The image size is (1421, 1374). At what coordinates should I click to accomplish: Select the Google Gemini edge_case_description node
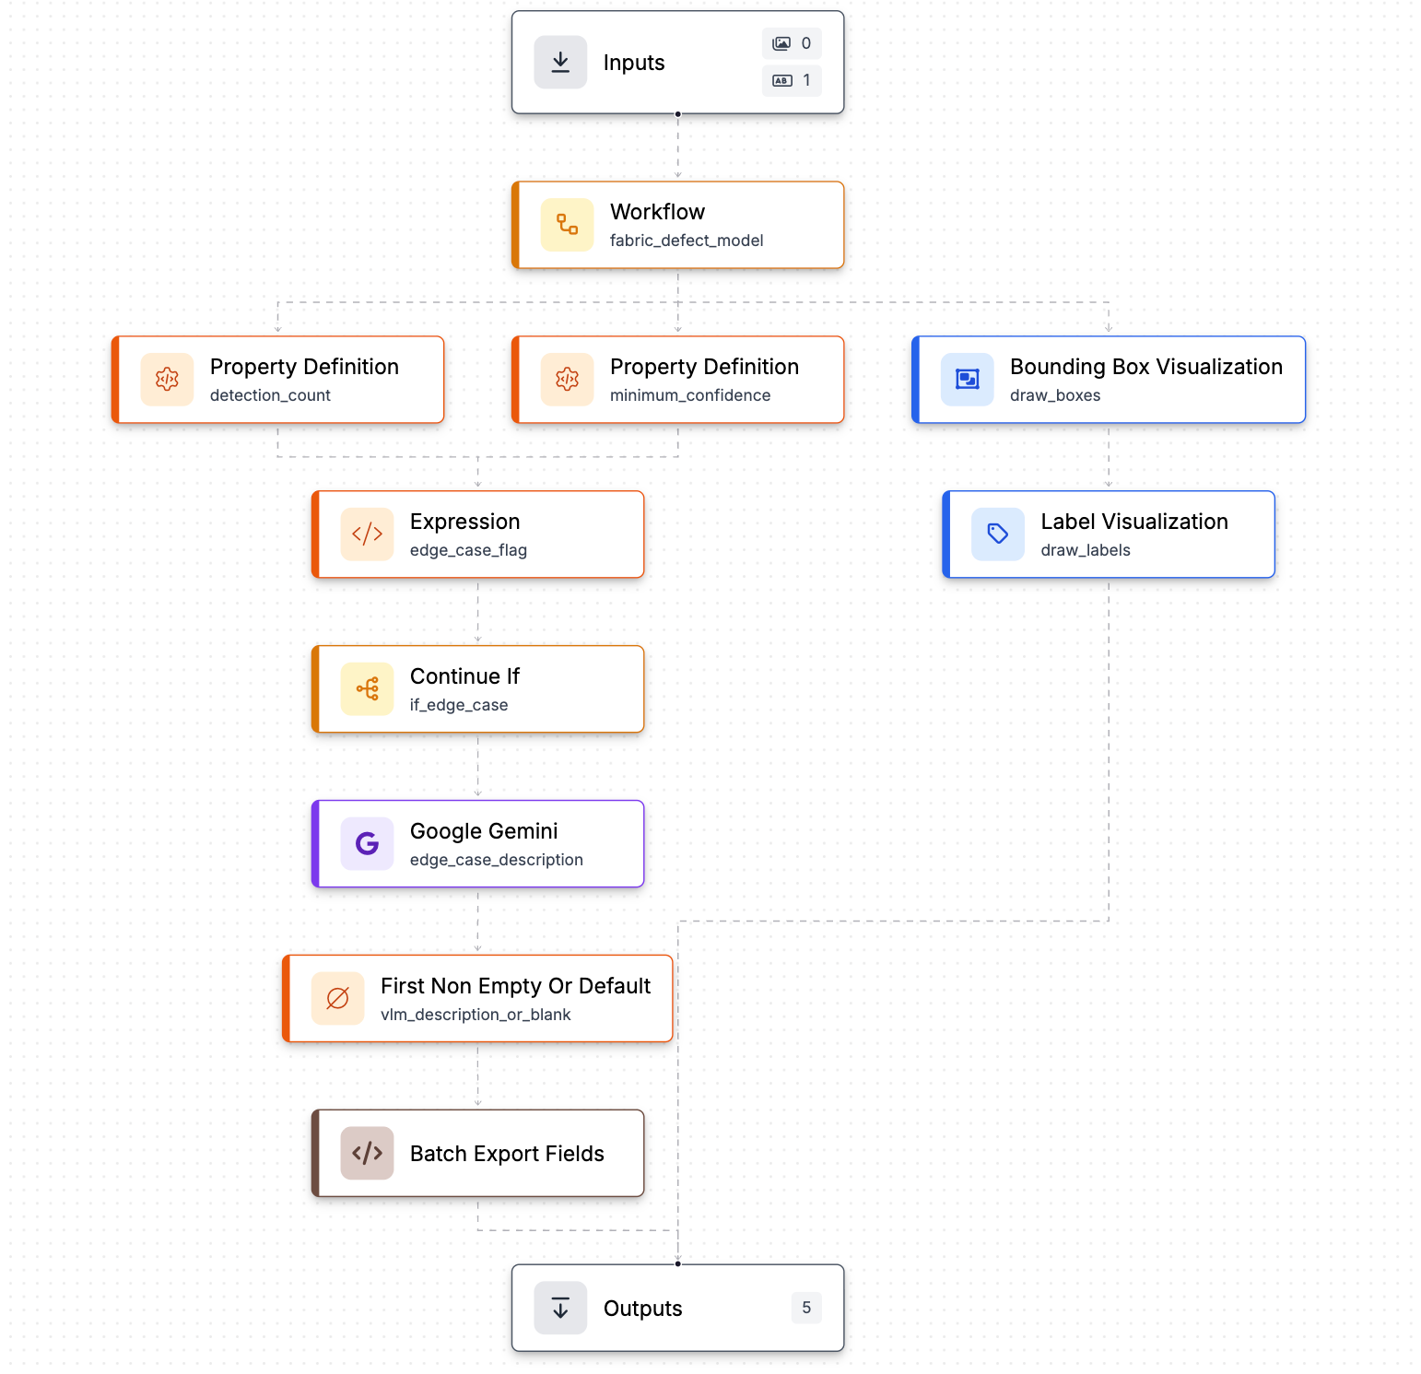pyautogui.click(x=478, y=844)
